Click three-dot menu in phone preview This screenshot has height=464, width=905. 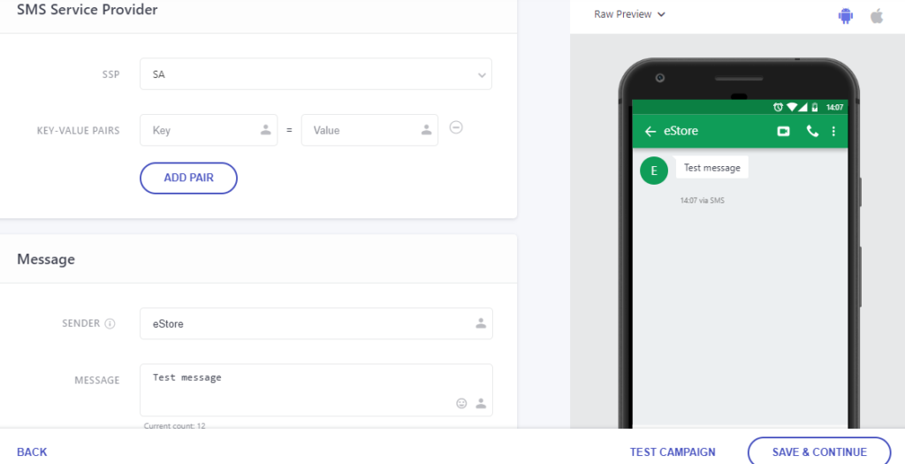coord(833,131)
